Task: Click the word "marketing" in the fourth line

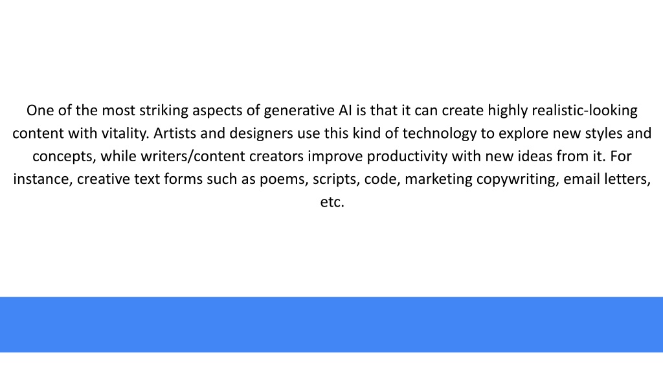Action: click(438, 179)
